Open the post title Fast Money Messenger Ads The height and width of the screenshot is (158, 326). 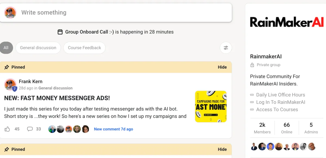pyautogui.click(x=57, y=98)
